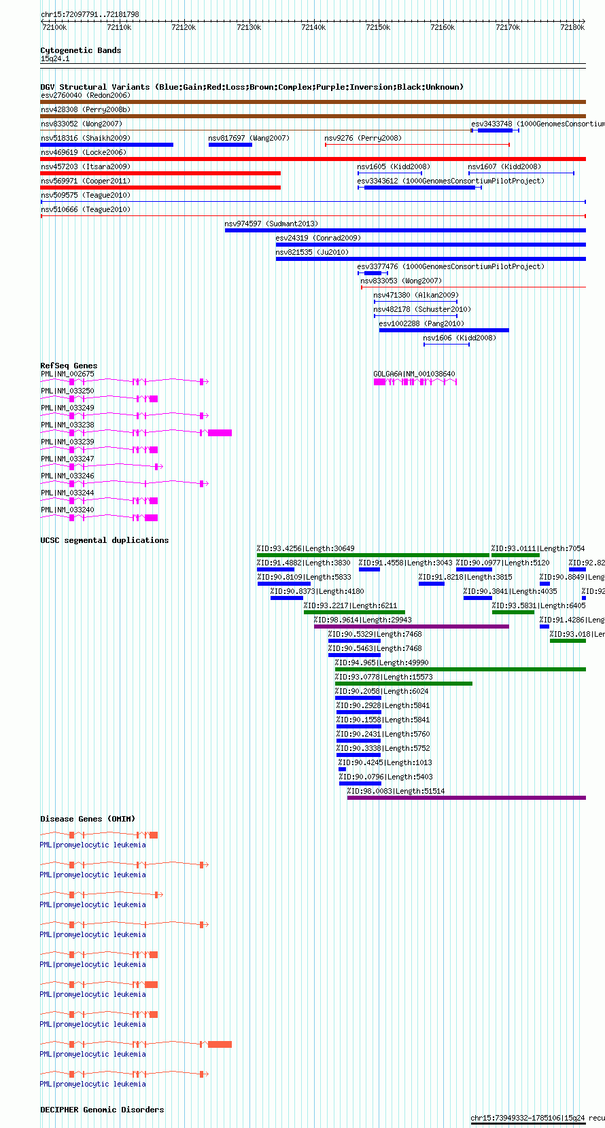This screenshot has width=605, height=1128.
Task: Click the %ID:93.4256|Length:30649 duplication label
Action: [306, 548]
